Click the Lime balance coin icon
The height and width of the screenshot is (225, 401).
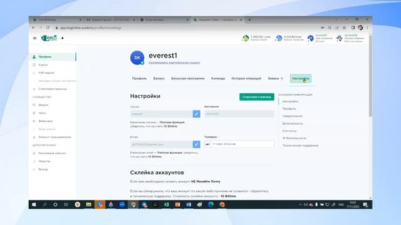[246, 38]
